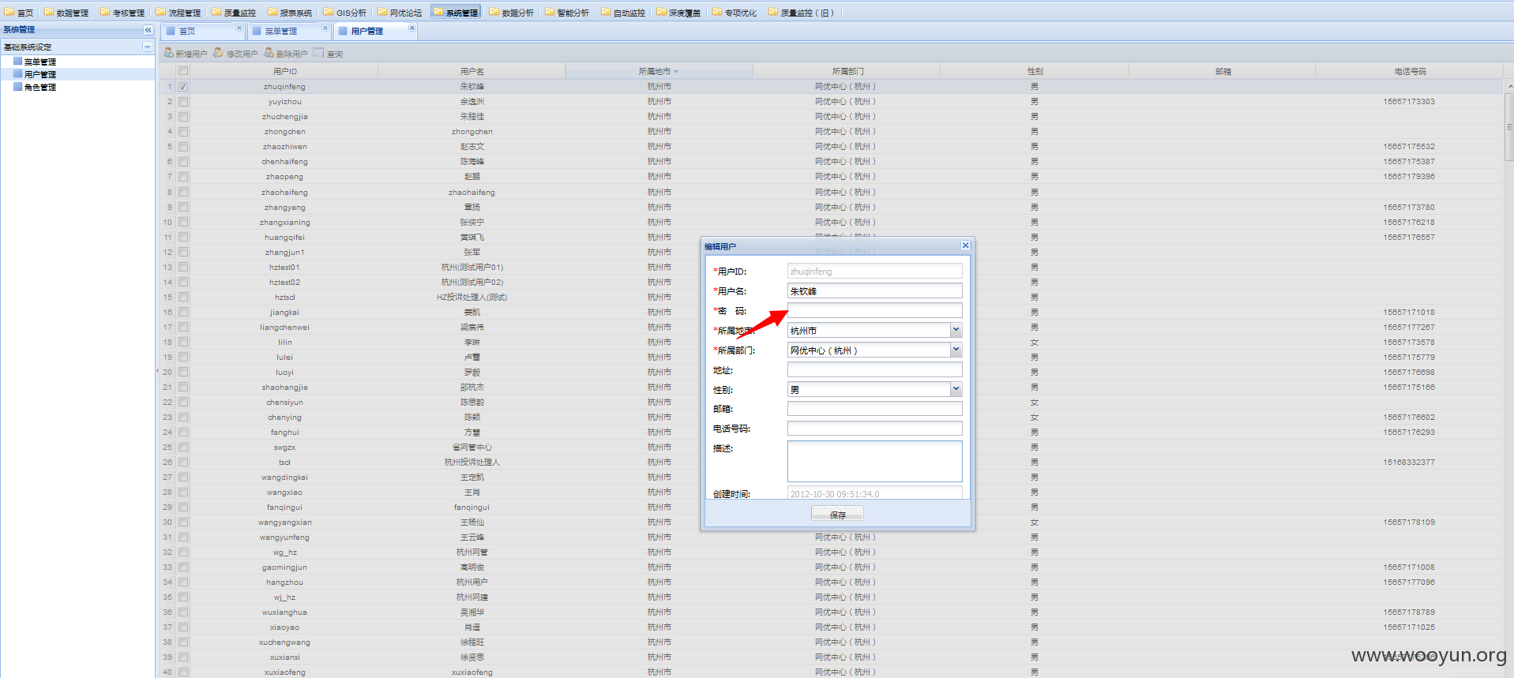Image resolution: width=1514 pixels, height=678 pixels.
Task: Switch to the 菜单管理 tab
Action: 288,31
